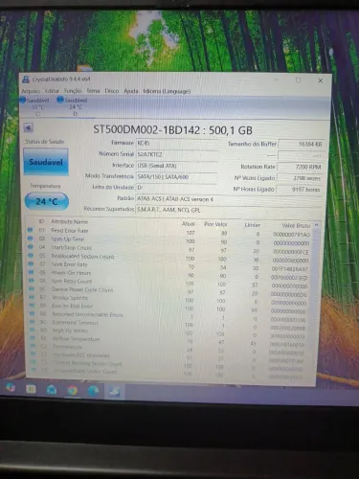This screenshot has height=479, width=359.
Task: Select the Current Pending Sector Count attribute name
Action: tap(87, 364)
